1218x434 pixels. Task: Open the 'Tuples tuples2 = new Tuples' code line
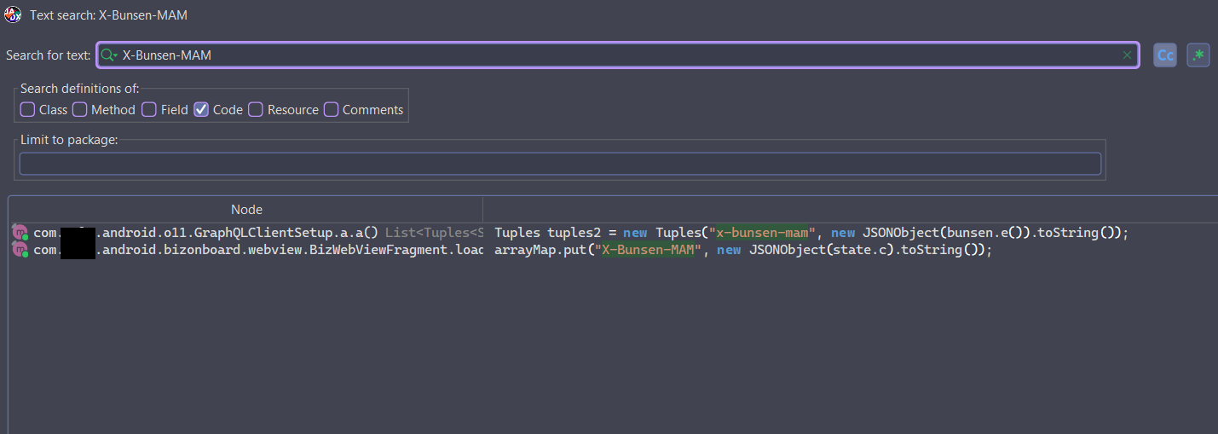pyautogui.click(x=811, y=233)
